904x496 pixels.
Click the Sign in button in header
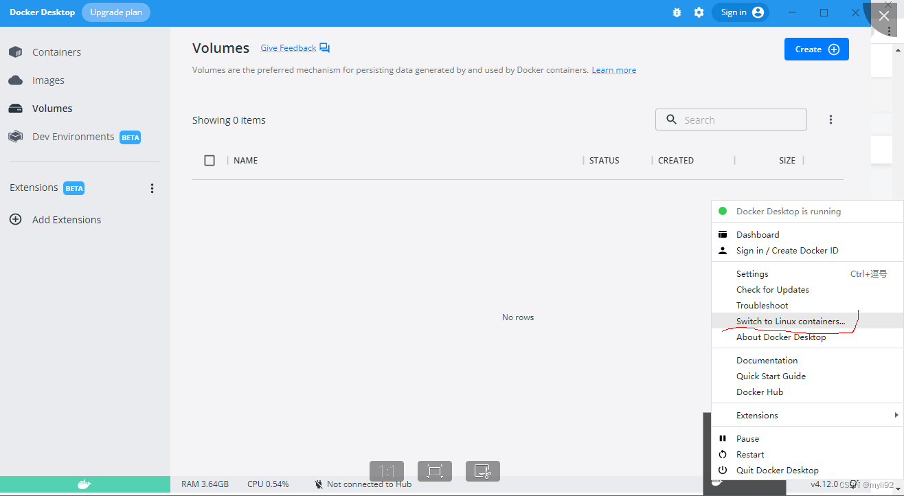coord(741,12)
